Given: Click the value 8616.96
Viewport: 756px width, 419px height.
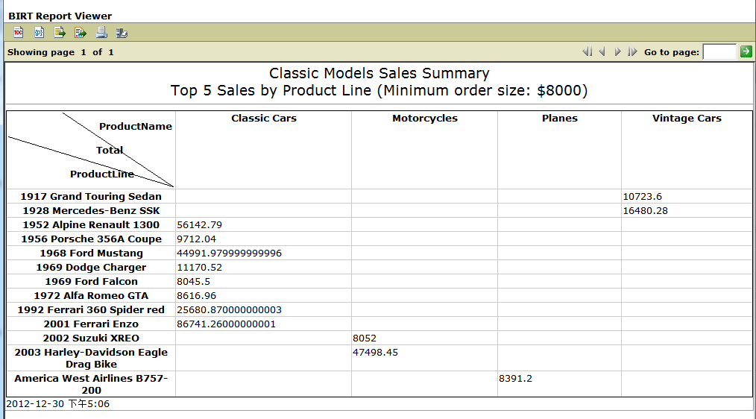Looking at the screenshot, I should point(196,295).
